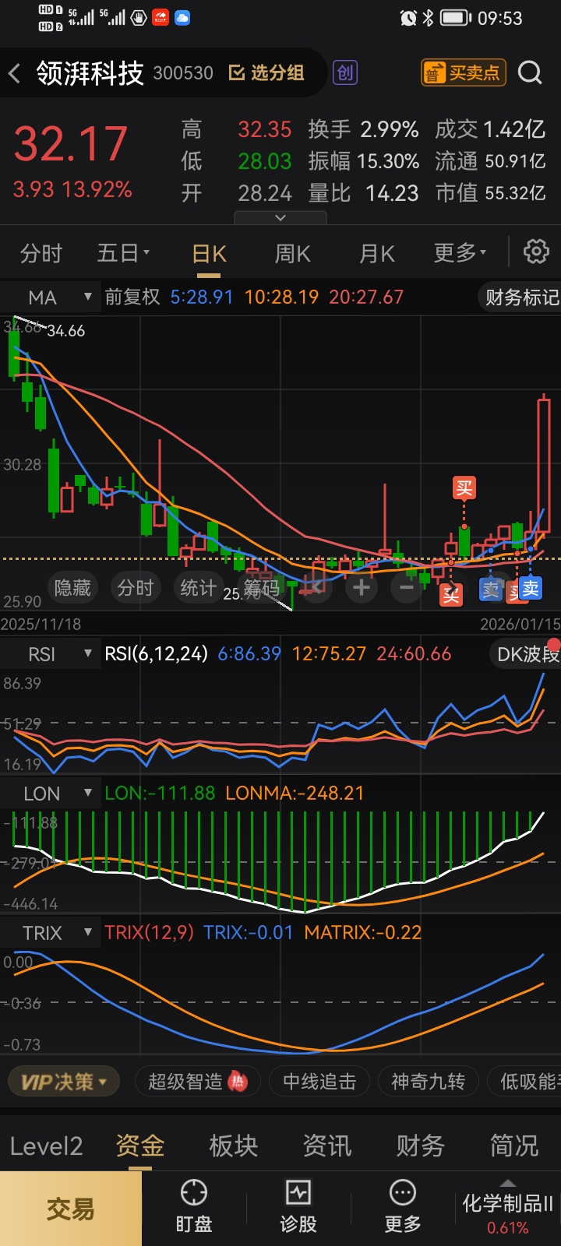This screenshot has height=1246, width=561.
Task: Open the 简况 company profile tab
Action: click(x=514, y=1146)
